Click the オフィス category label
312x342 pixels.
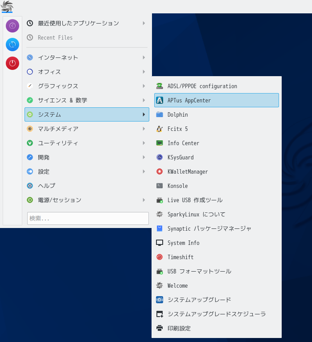pyautogui.click(x=49, y=72)
